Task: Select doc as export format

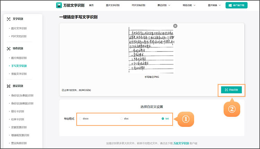Action: tap(121, 119)
